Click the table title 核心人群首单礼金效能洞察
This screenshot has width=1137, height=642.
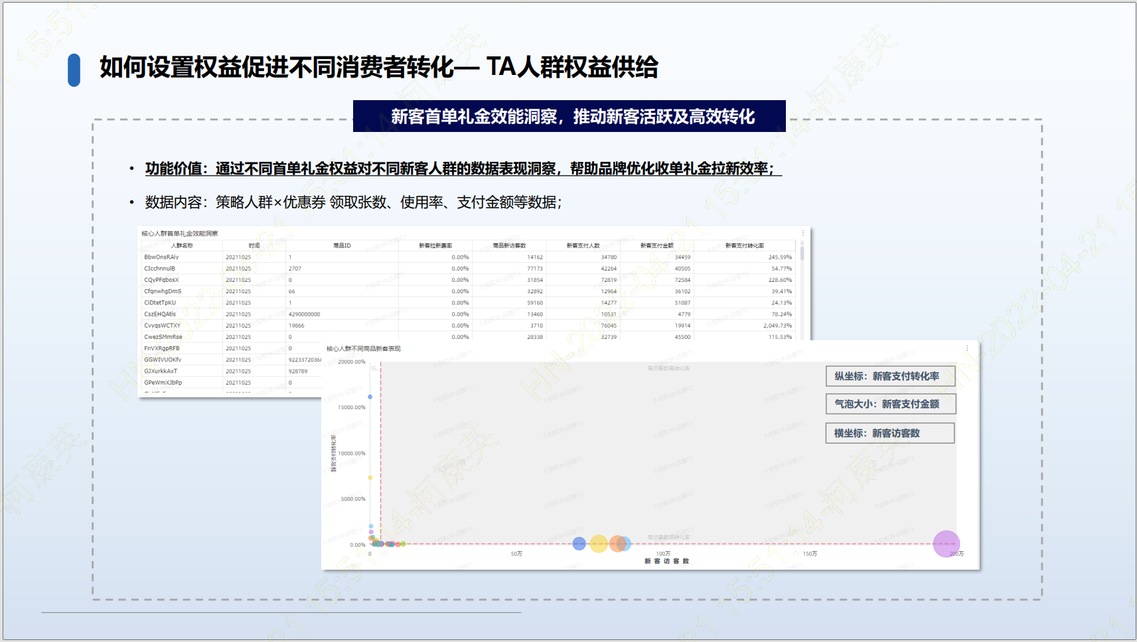179,233
